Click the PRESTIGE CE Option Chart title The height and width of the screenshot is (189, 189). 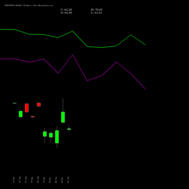coord(29,5)
